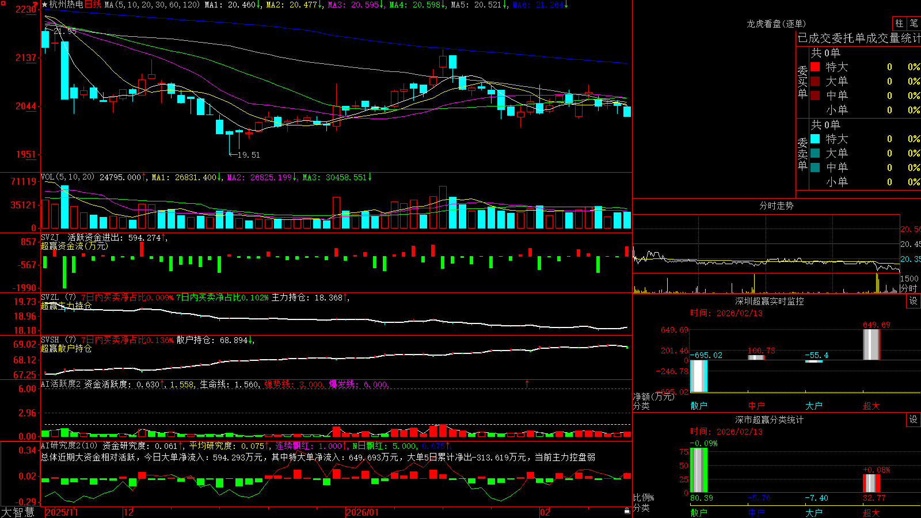Click the 分时走势 panel title
The width and height of the screenshot is (921, 518).
coord(776,205)
